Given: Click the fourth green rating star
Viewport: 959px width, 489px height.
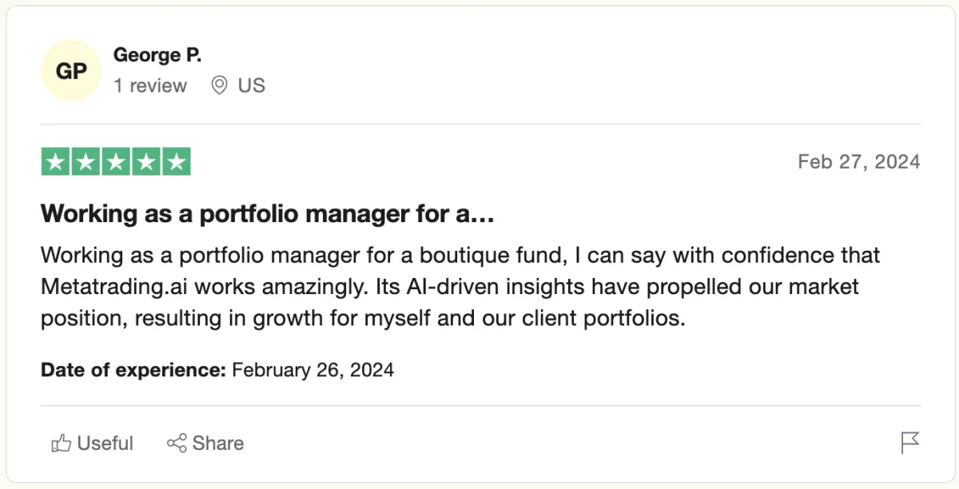Looking at the screenshot, I should (x=146, y=162).
